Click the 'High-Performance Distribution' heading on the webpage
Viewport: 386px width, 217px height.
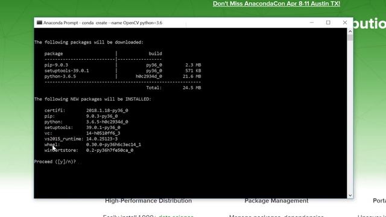pyautogui.click(x=148, y=201)
